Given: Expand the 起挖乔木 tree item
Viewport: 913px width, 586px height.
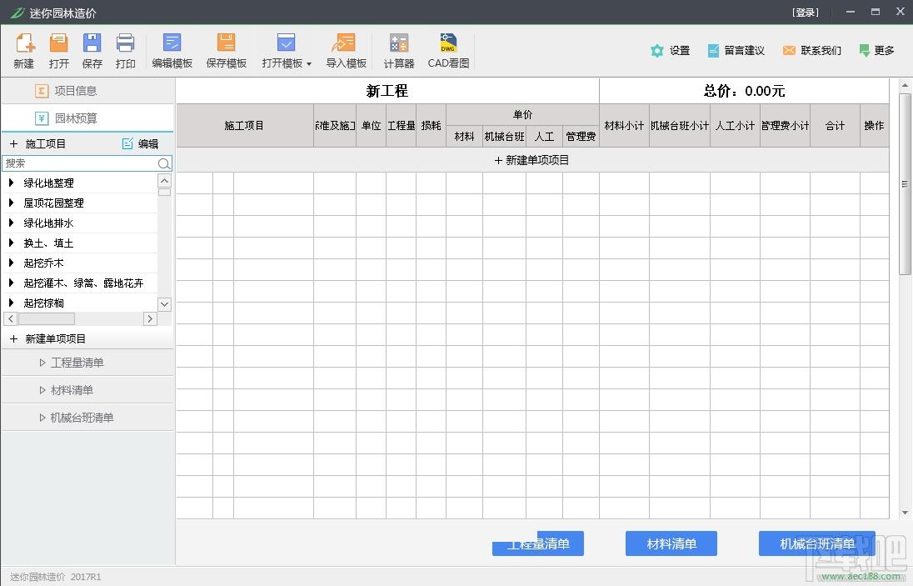Looking at the screenshot, I should coord(12,263).
